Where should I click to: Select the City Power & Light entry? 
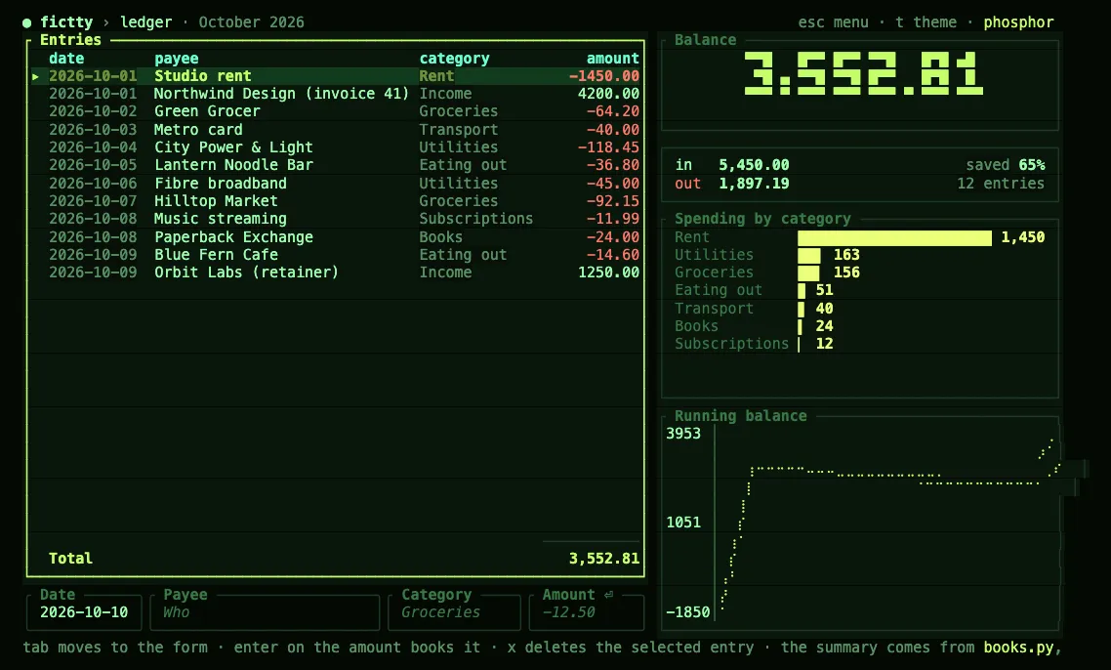335,147
